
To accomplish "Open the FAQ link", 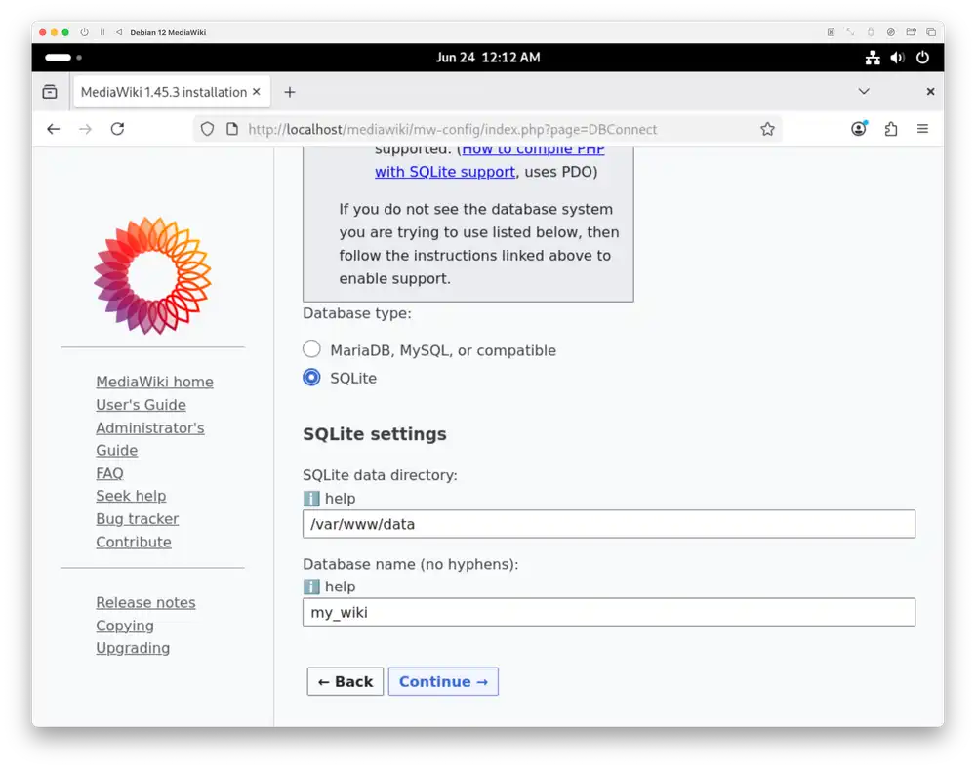I will coord(109,473).
